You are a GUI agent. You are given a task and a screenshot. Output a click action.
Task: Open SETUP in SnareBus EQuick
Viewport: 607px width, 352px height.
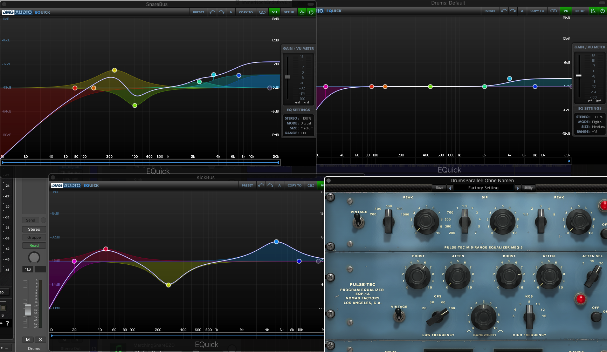click(289, 12)
